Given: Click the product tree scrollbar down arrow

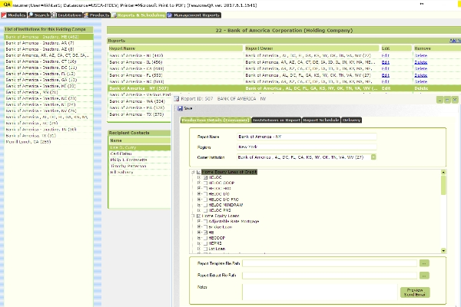Looking at the screenshot, I should [x=443, y=251].
